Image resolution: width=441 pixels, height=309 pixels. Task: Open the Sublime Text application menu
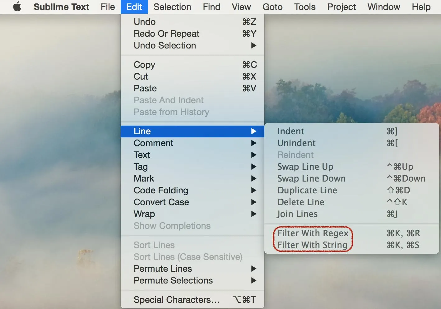click(x=61, y=7)
